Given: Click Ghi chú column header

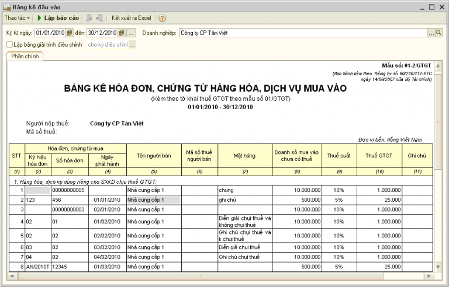Looking at the screenshot, I should [x=417, y=156].
